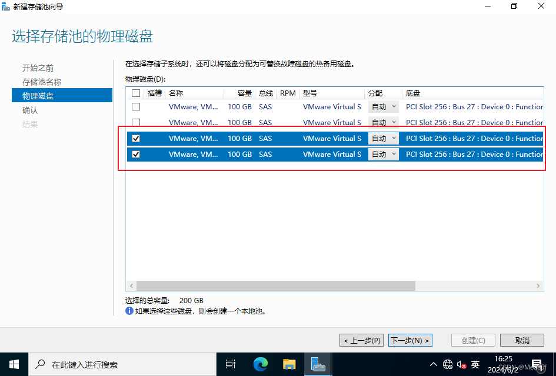Sort by 总线 column header
Screen dimensions: 556x376
(x=265, y=93)
